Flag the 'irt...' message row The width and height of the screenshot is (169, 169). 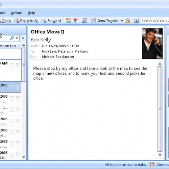click(x=18, y=98)
